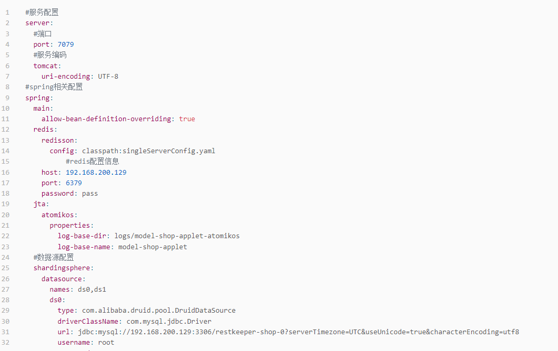558x351 pixels.
Task: Select the port value 7079
Action: click(x=66, y=45)
